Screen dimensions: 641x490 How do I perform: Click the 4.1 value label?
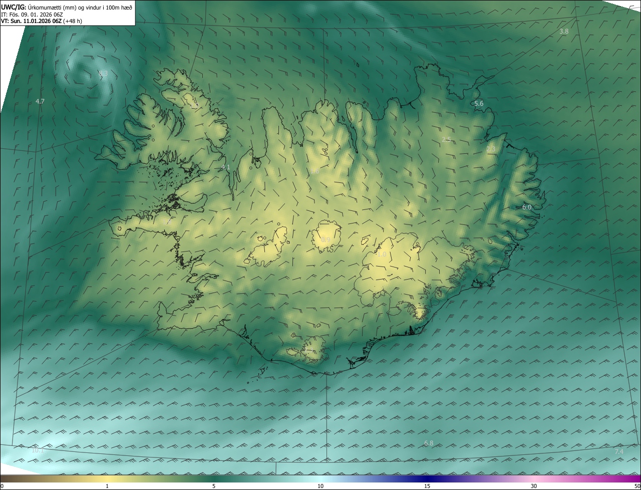pos(226,167)
